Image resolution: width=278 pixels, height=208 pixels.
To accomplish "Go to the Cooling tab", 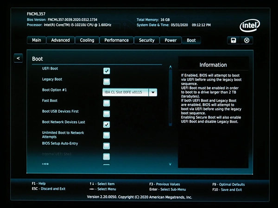I will pyautogui.click(x=87, y=40).
